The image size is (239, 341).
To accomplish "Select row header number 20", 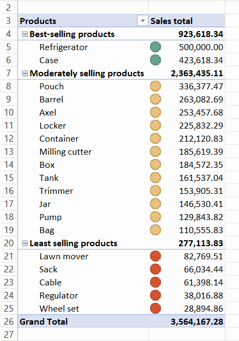I will (9, 243).
